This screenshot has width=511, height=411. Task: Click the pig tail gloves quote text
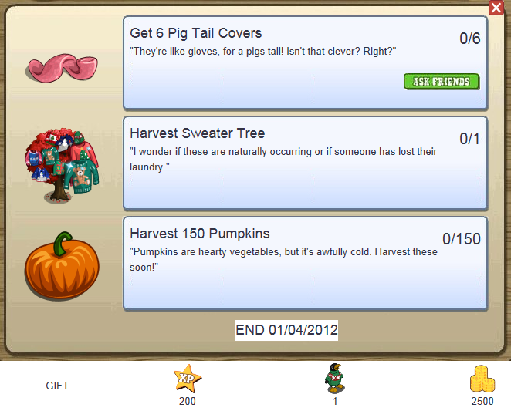[263, 52]
